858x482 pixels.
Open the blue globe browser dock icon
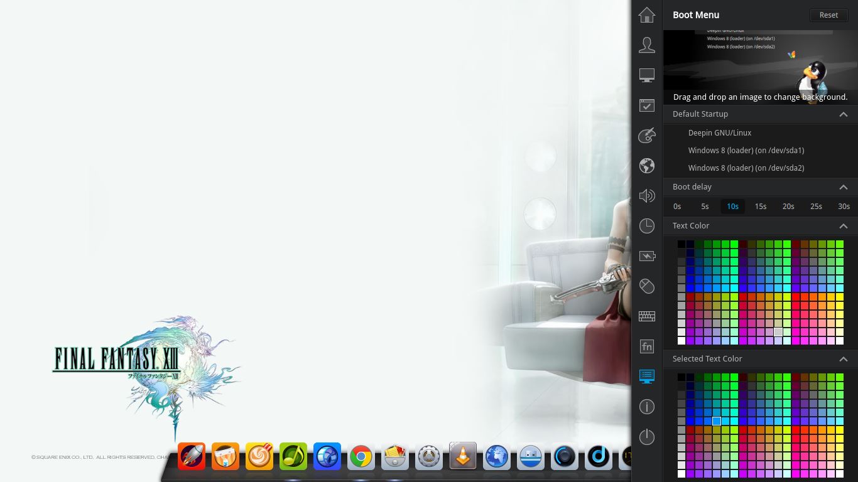[497, 456]
